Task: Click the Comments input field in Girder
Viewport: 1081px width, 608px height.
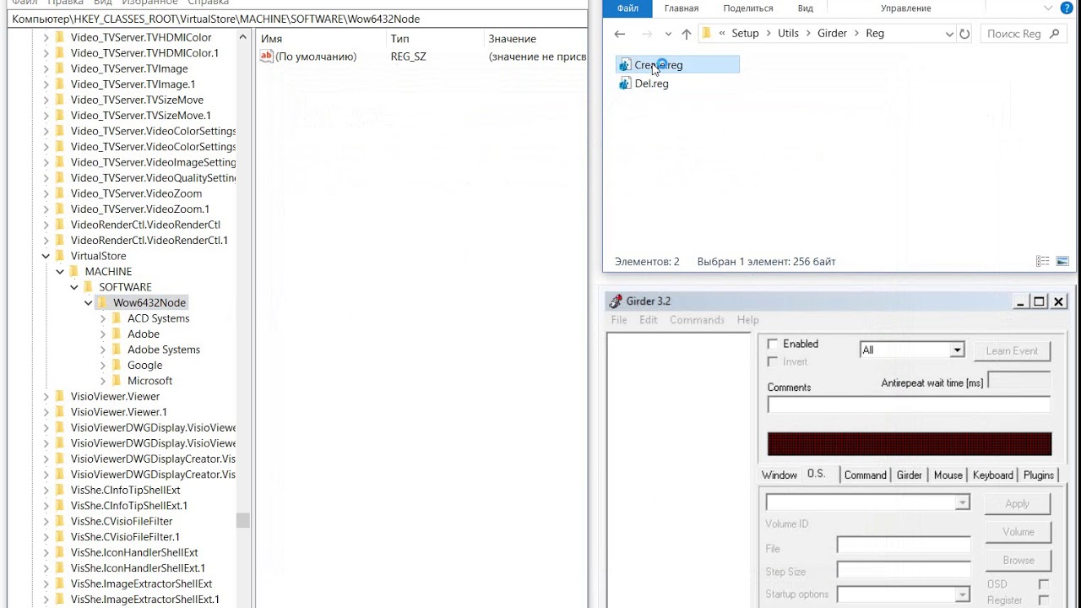Action: click(909, 404)
